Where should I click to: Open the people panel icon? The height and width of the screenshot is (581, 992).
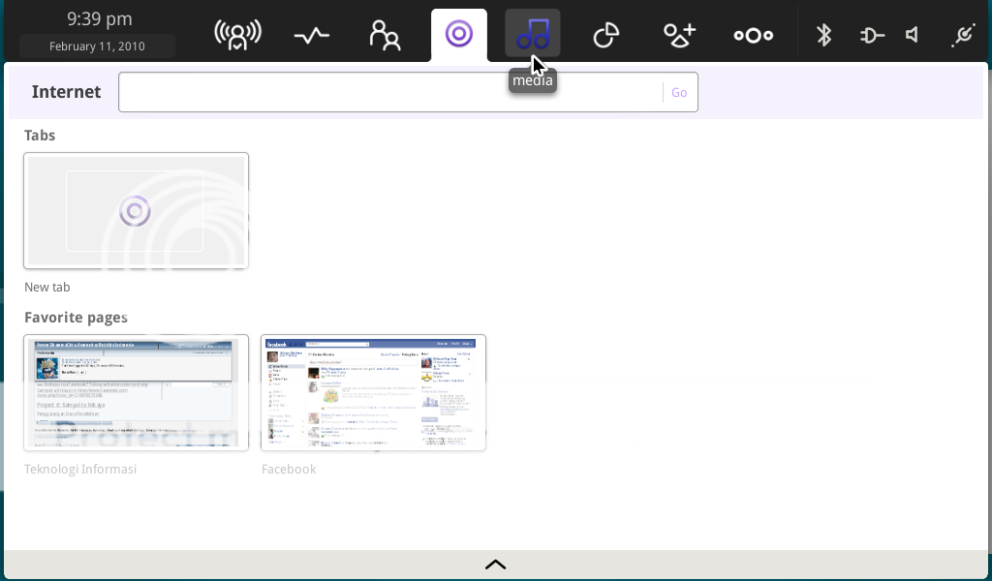point(385,36)
